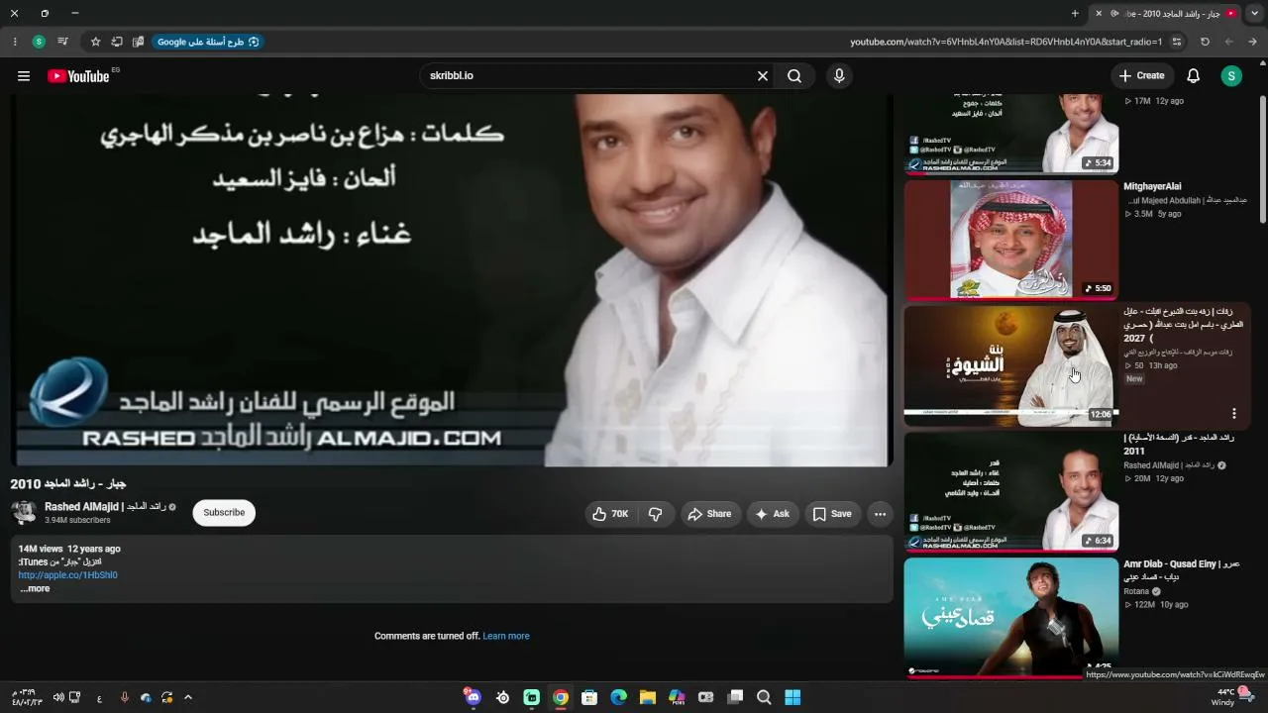Save the video to a playlist
The image size is (1268, 713).
click(832, 514)
